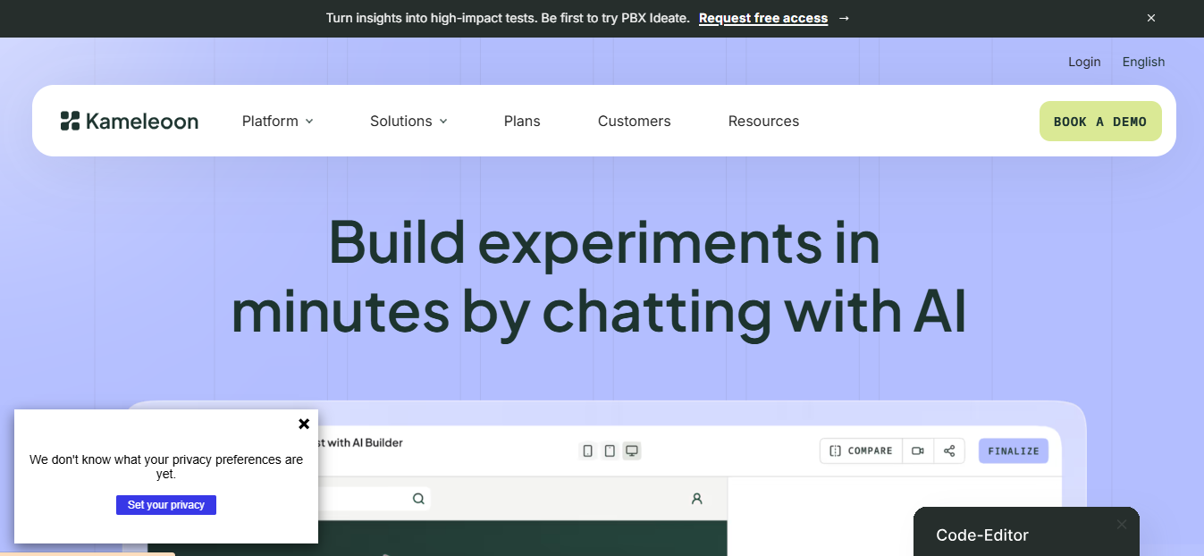This screenshot has width=1204, height=556.
Task: Select the mobile device preview icon
Action: 587,451
